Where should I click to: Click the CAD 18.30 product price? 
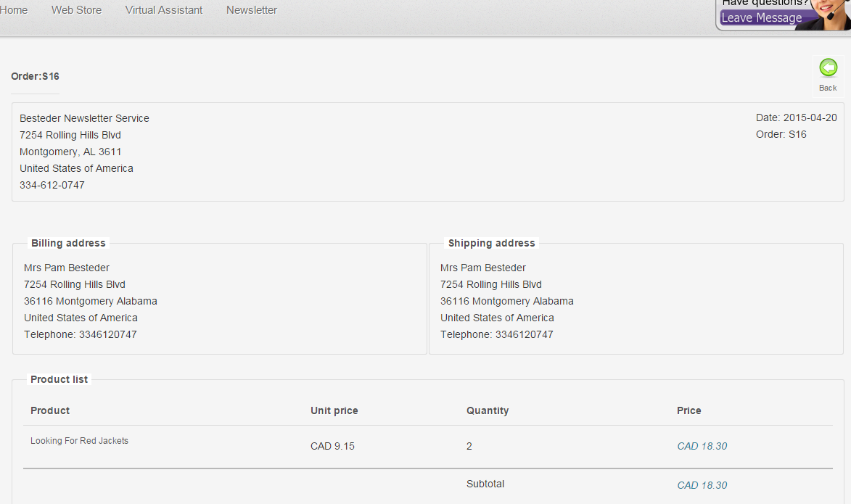pyautogui.click(x=702, y=446)
